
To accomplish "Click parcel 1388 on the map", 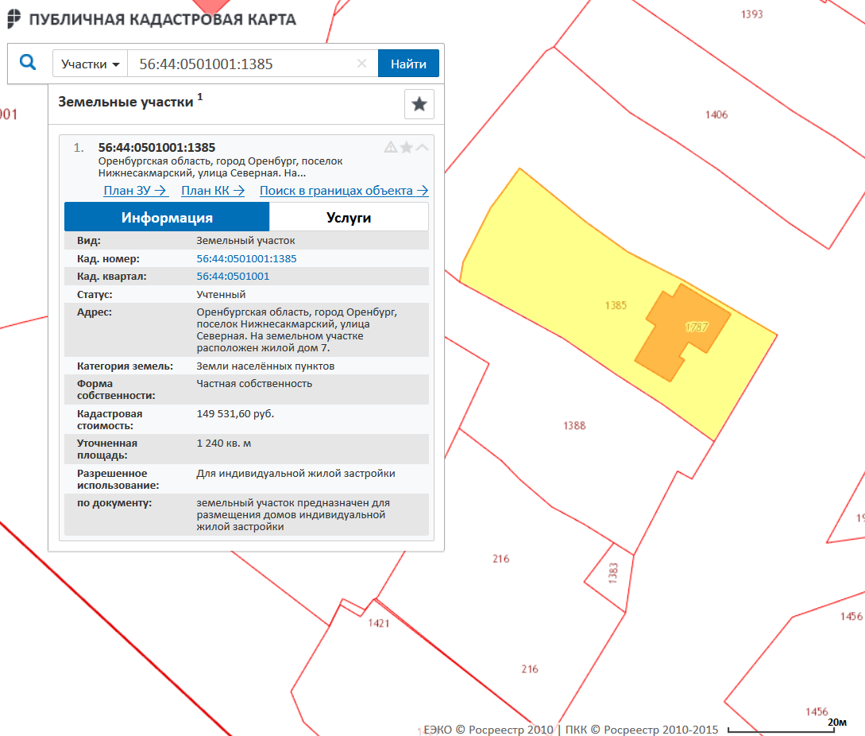I will tap(574, 426).
